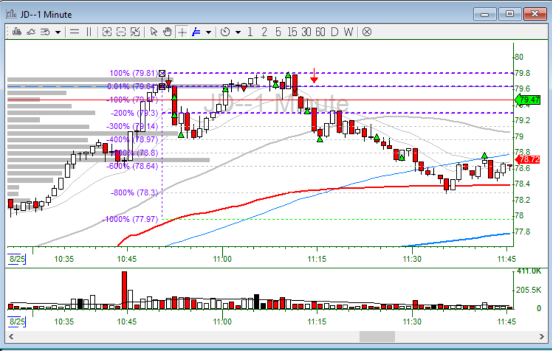Switch to the 15 minute timeframe

[x=291, y=32]
